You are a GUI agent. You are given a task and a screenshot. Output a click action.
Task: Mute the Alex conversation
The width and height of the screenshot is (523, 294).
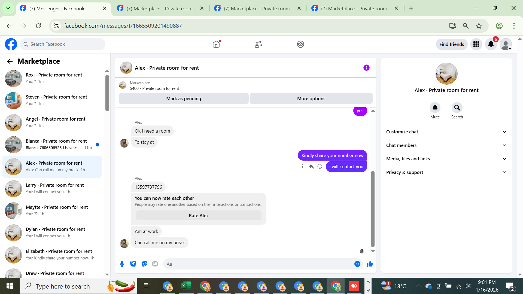435,108
